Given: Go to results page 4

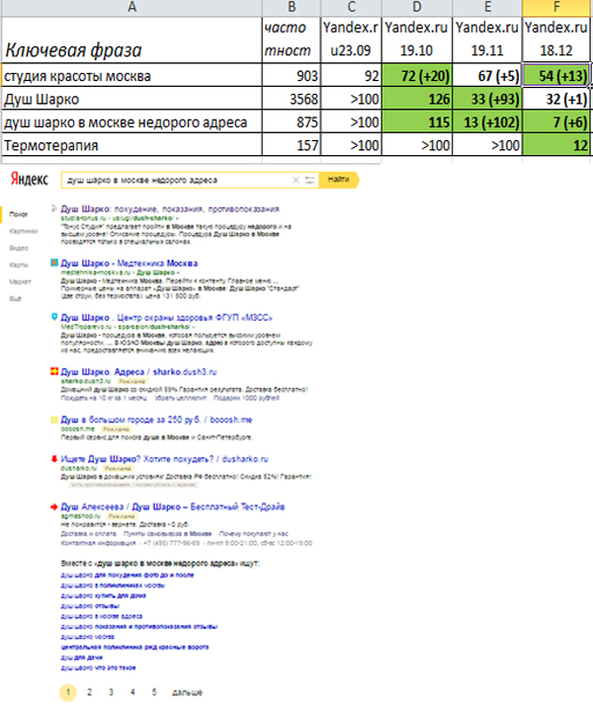Looking at the screenshot, I should click(132, 692).
